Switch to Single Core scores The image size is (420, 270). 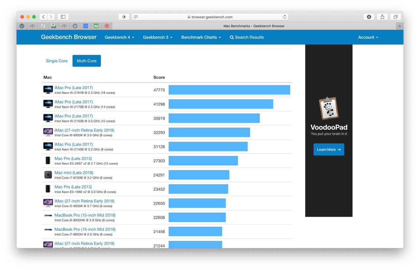pyautogui.click(x=56, y=61)
